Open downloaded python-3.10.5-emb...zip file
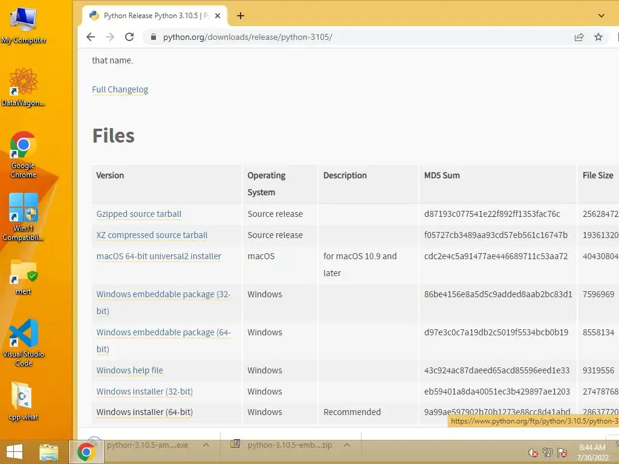Image resolution: width=619 pixels, height=464 pixels. (290, 445)
